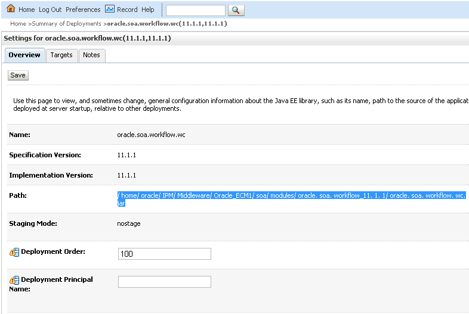
Task: Click the Implementation Version value 11.1.1
Action: pyautogui.click(x=126, y=175)
